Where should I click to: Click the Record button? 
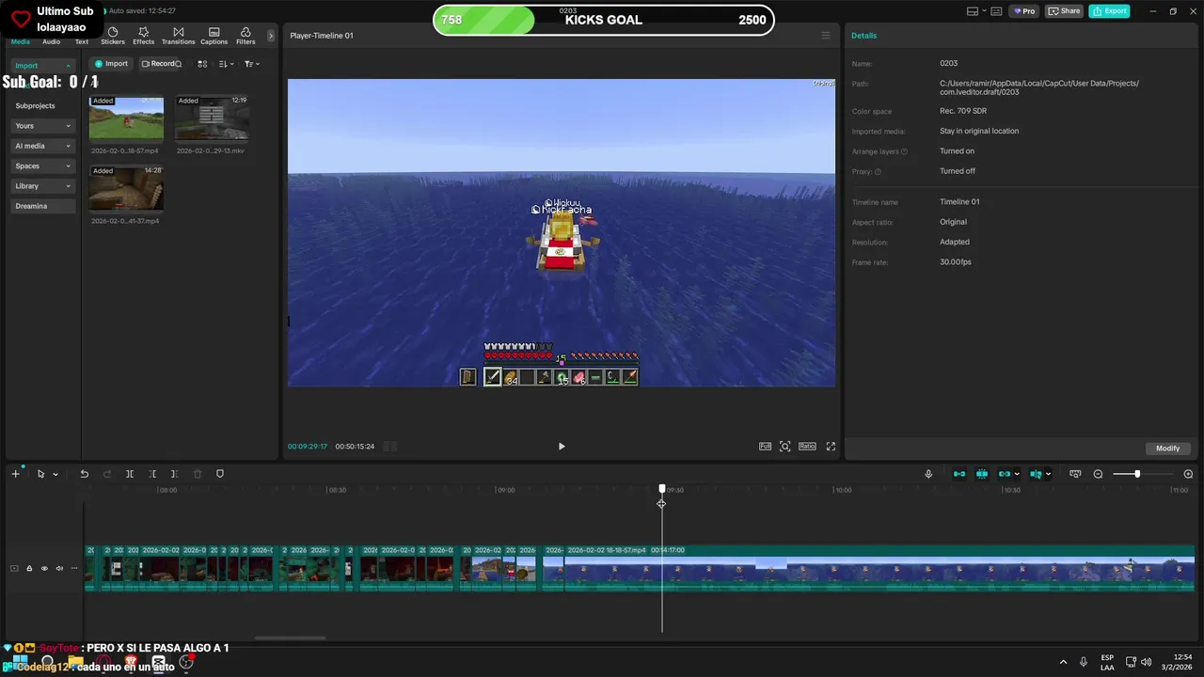tap(161, 64)
